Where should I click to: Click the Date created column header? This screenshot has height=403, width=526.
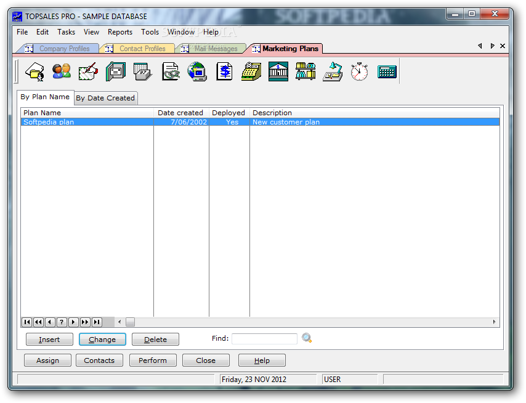point(182,113)
